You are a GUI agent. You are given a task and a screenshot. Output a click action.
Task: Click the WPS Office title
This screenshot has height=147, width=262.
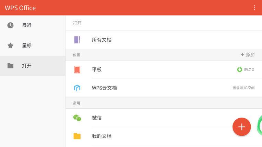tap(20, 8)
